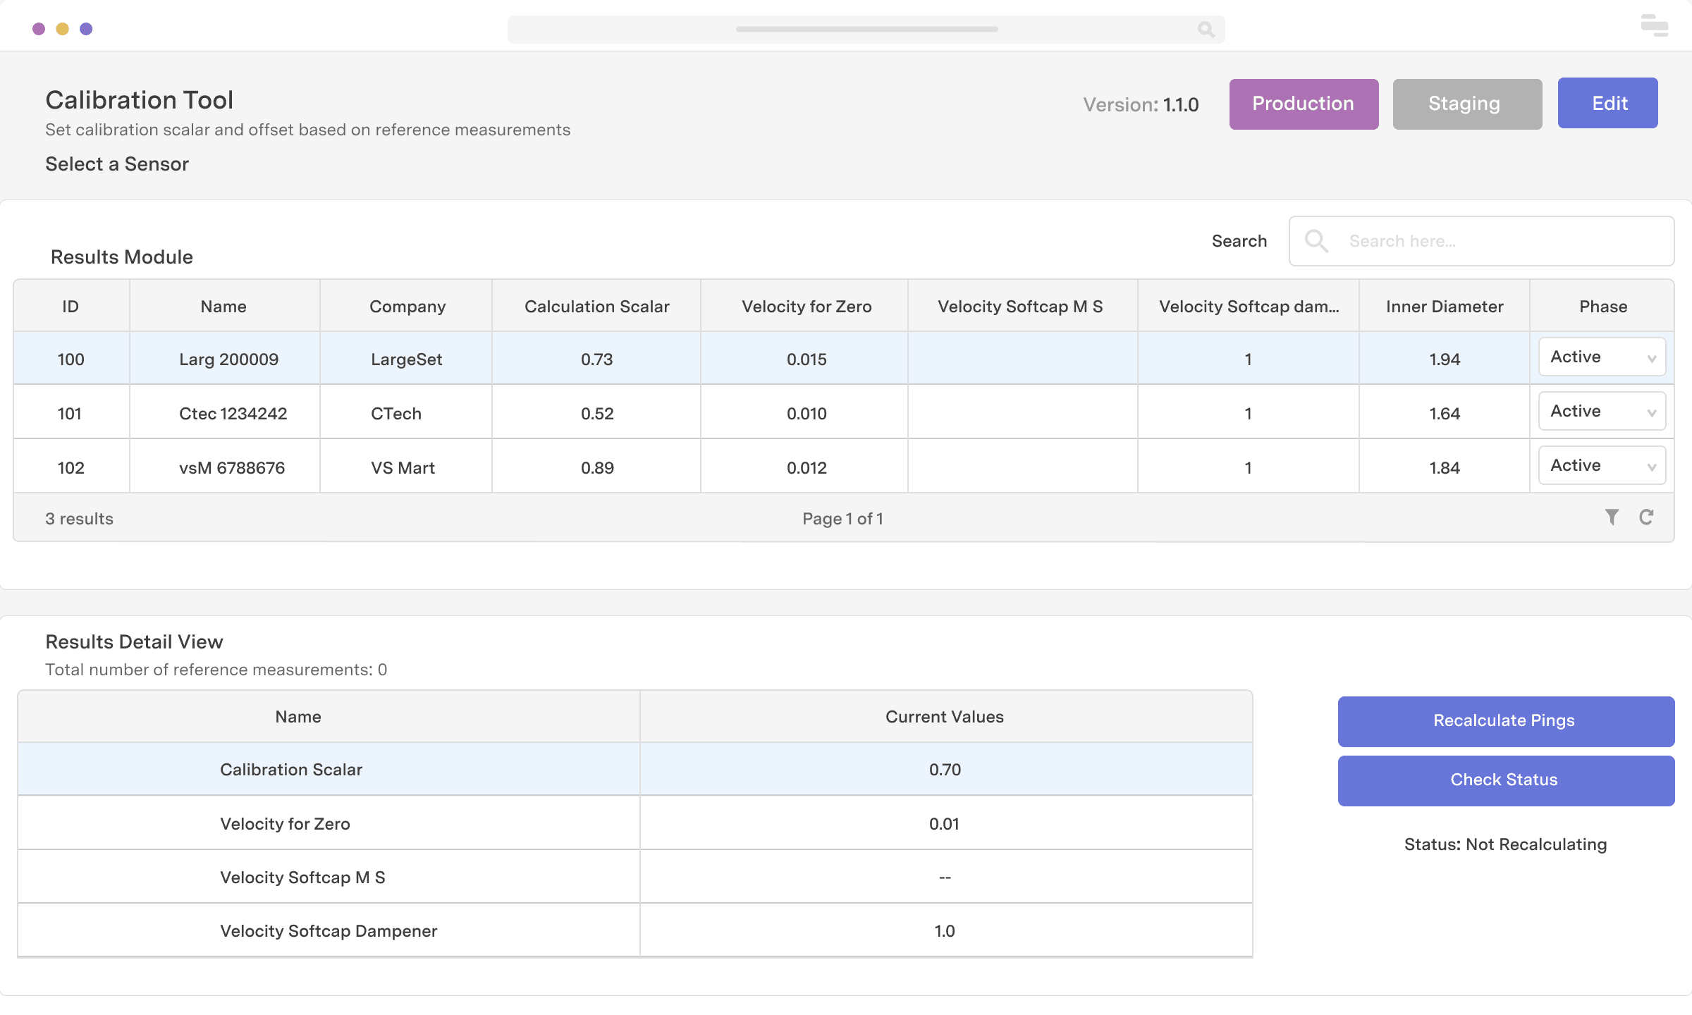1692x1015 pixels.
Task: Switch to Staging environment
Action: click(1467, 104)
